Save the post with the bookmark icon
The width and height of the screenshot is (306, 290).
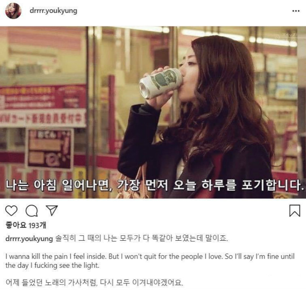click(295, 210)
